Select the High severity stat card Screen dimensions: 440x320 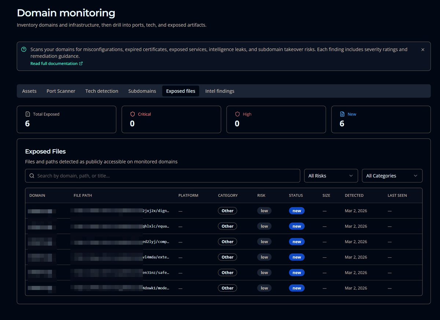tap(276, 119)
